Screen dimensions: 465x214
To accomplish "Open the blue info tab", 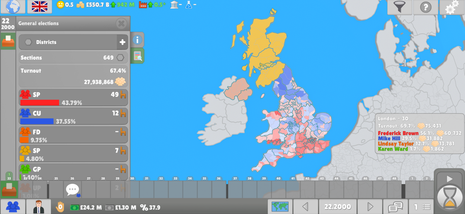I will (138, 40).
